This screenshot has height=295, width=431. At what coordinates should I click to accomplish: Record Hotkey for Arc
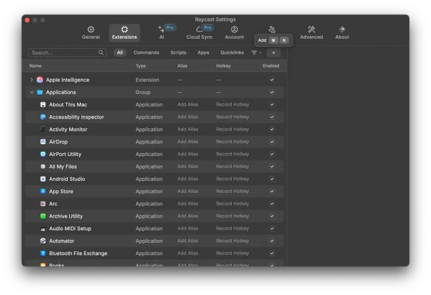[232, 203]
